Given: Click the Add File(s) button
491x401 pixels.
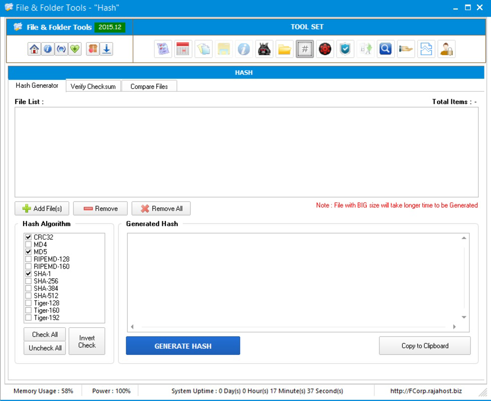Looking at the screenshot, I should click(x=42, y=209).
